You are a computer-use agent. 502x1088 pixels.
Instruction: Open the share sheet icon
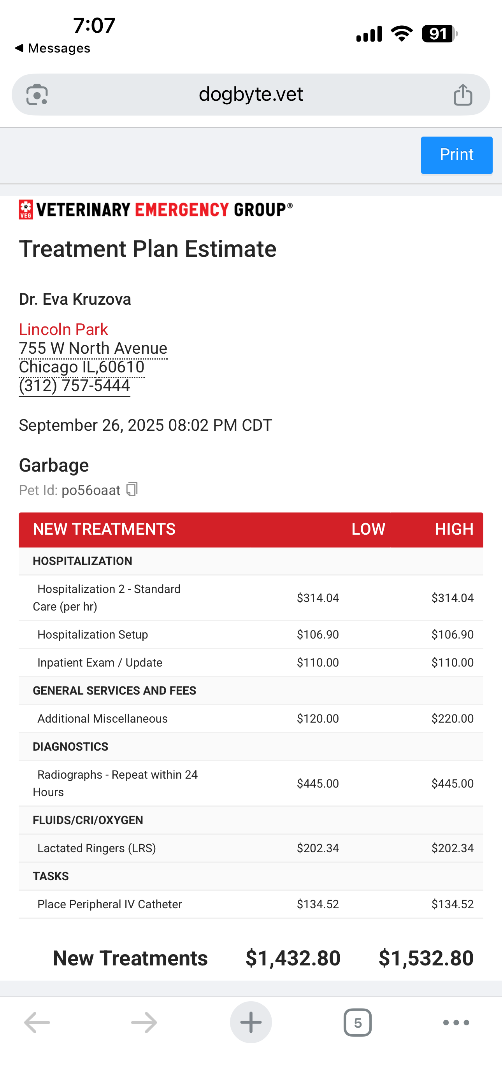pos(463,94)
